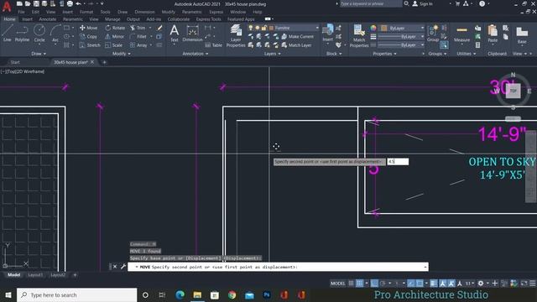Expand the Modify panel
Screen dimensions: 537x302
point(122,54)
